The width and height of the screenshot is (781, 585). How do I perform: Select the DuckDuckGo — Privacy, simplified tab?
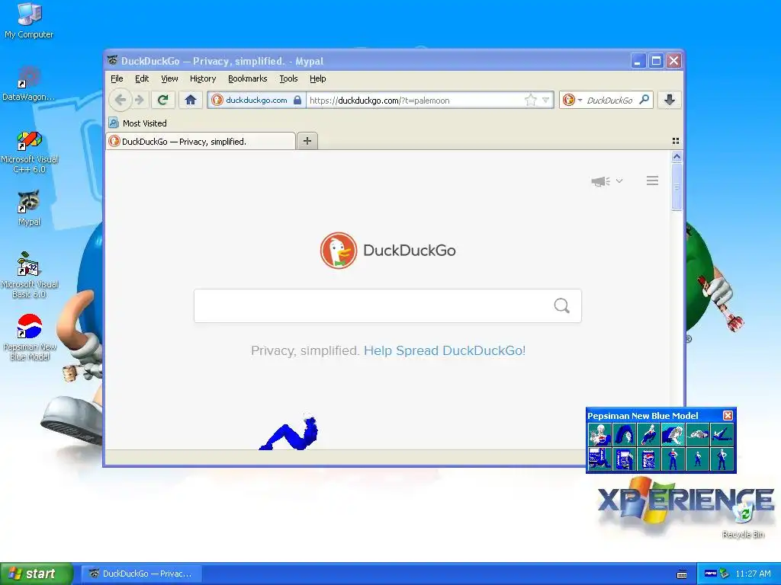click(201, 141)
